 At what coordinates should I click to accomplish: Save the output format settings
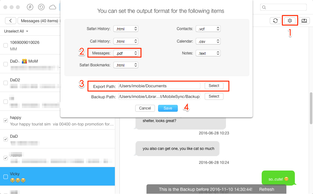coord(168,108)
